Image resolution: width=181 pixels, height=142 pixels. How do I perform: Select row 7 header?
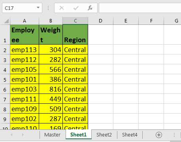5,99
